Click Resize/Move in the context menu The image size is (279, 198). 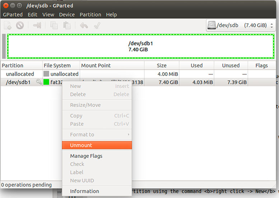97,105
